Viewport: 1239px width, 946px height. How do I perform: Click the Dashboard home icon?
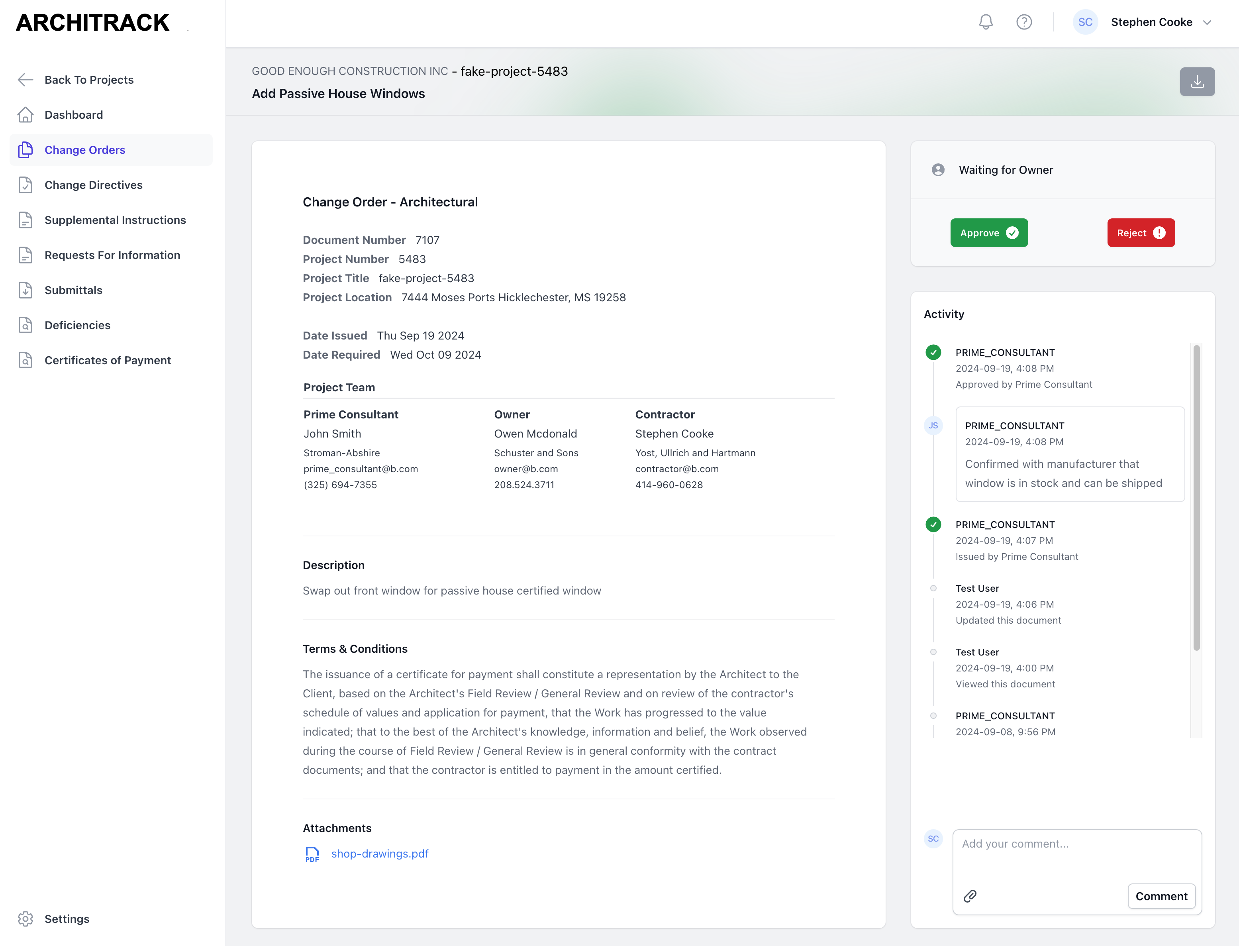pos(25,115)
